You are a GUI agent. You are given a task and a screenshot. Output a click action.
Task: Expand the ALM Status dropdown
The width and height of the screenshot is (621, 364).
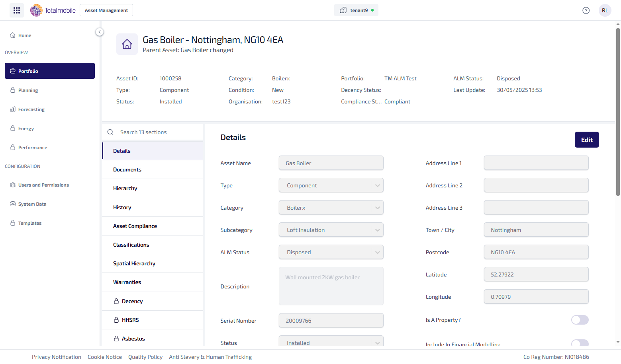[x=377, y=252]
